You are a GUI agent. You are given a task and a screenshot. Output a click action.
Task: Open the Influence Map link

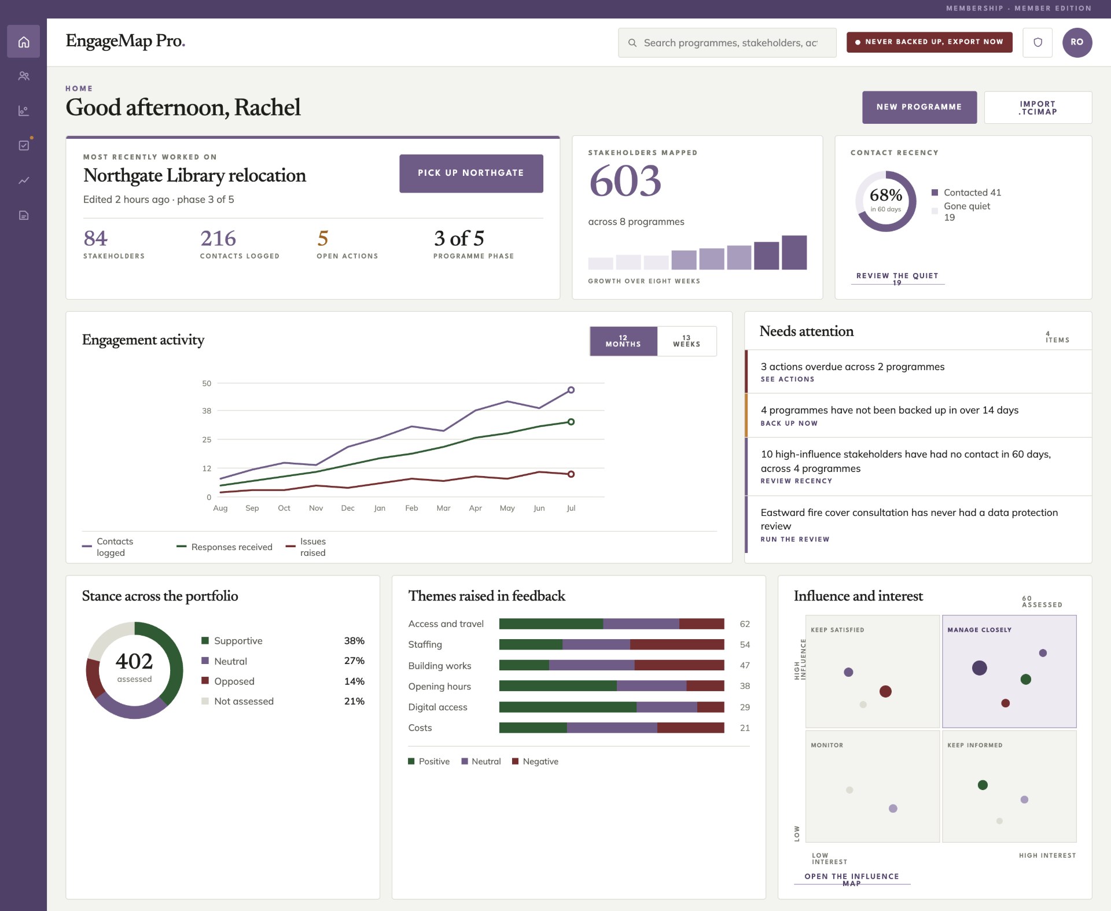[x=852, y=879]
